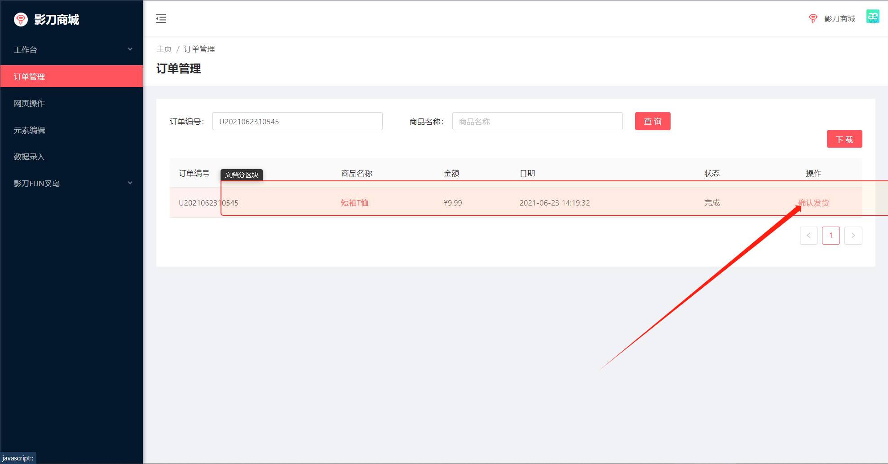Go to the previous page arrow
The height and width of the screenshot is (464, 888).
tap(808, 236)
